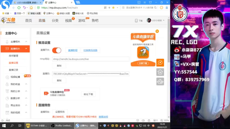This screenshot has width=230, height=129.
Task: Copy the stream key with 复制 button
Action: (59, 81)
